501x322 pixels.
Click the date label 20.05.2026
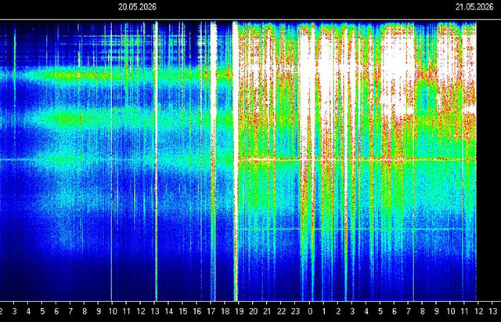tap(137, 7)
